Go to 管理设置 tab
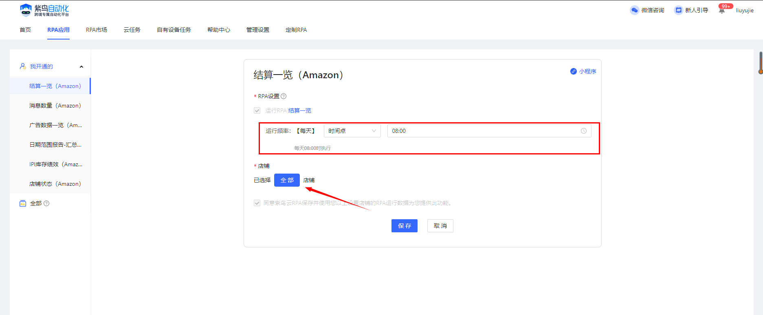This screenshot has width=763, height=315. click(258, 30)
